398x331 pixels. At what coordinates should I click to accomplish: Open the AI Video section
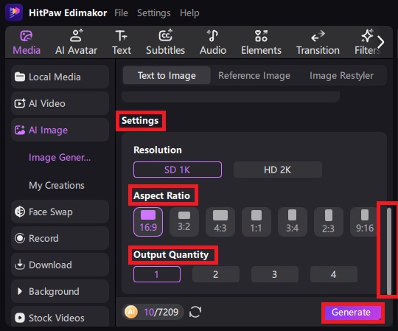click(60, 103)
